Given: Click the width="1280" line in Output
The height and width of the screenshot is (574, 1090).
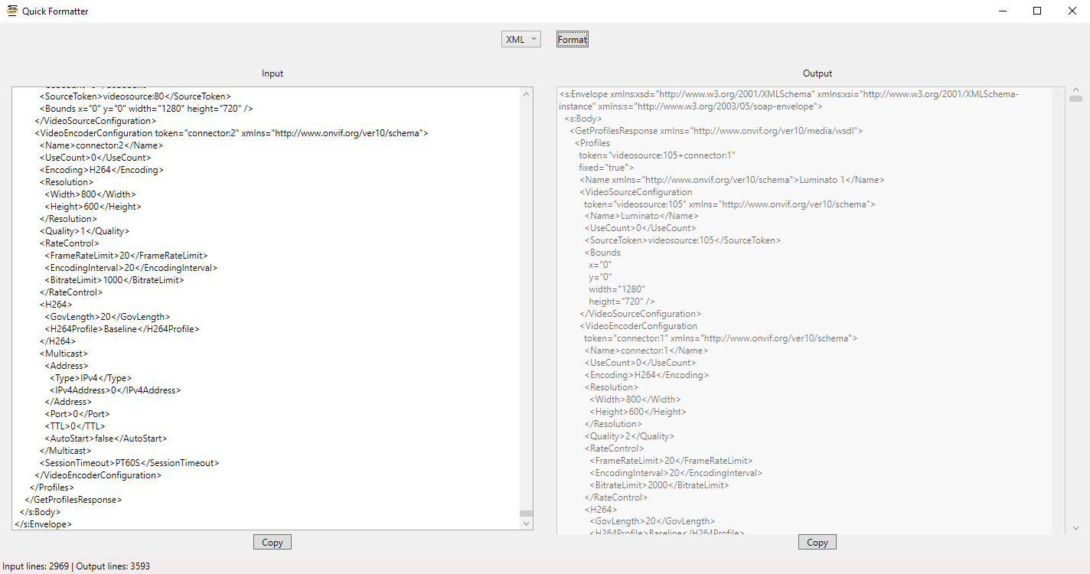Looking at the screenshot, I should point(617,289).
